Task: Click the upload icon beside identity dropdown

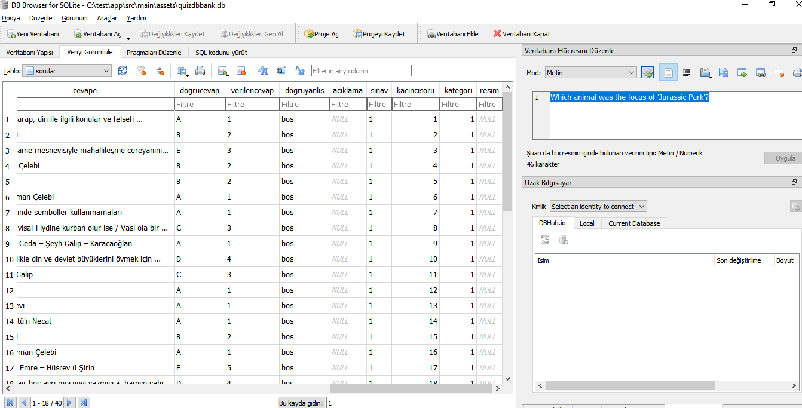Action: [x=795, y=206]
